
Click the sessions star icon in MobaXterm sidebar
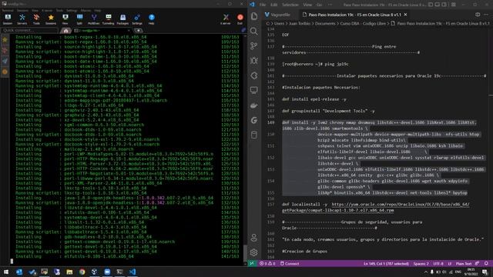(5, 40)
